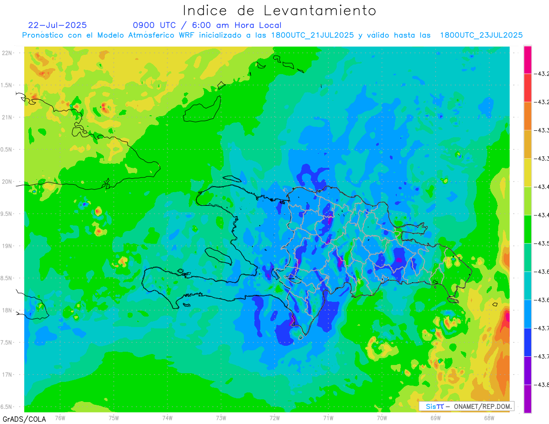Image resolution: width=549 pixels, height=424 pixels.
Task: Click the bottom purple swatch of the color scale
Action: click(x=527, y=399)
